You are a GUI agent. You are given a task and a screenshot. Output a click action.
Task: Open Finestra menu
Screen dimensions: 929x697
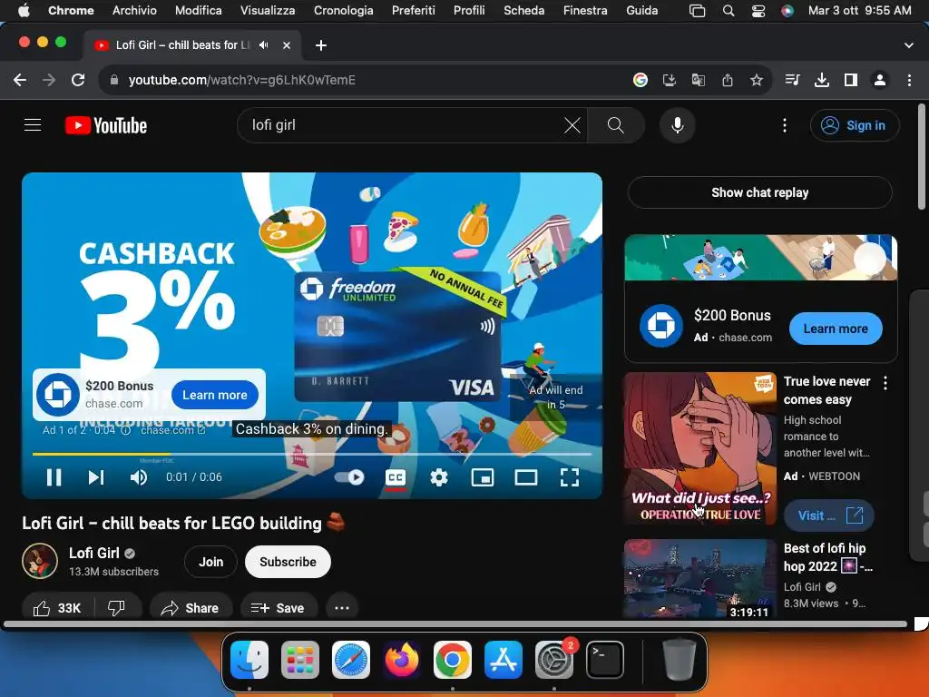585,10
